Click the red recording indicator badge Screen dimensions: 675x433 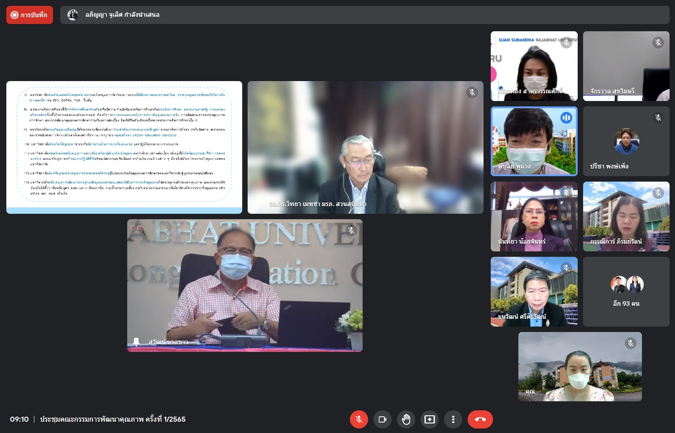(29, 15)
